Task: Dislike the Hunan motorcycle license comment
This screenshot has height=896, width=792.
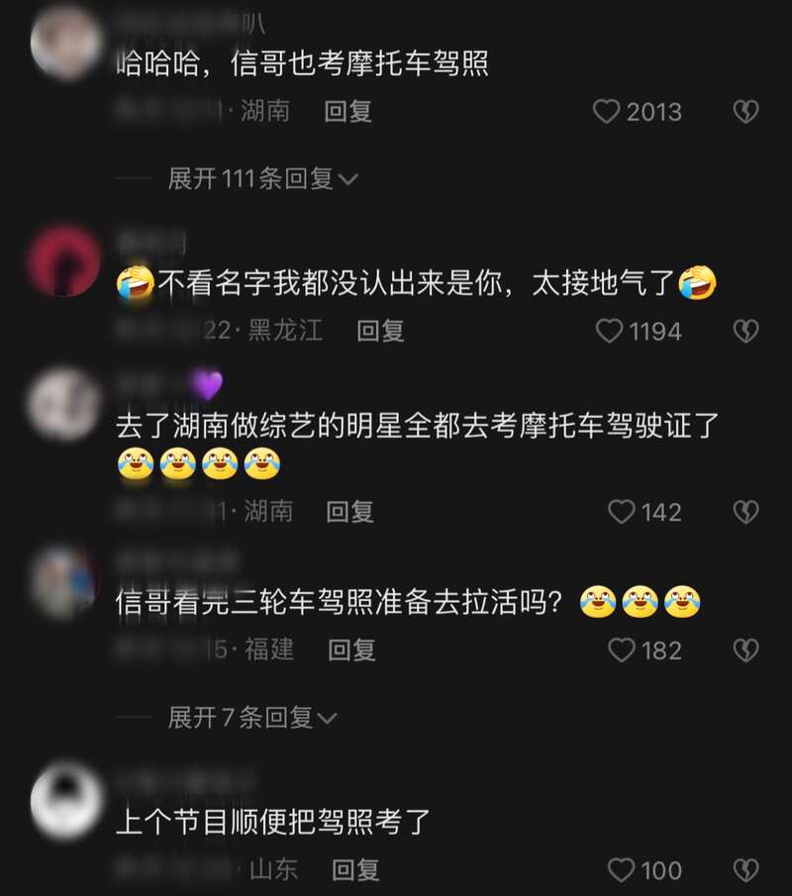Action: click(x=745, y=112)
